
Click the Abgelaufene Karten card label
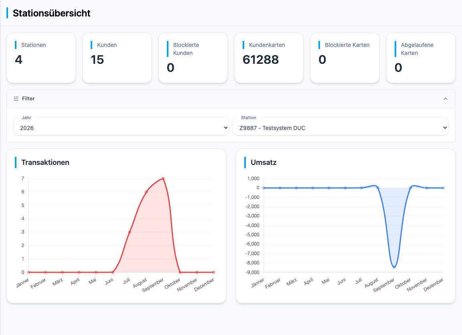[417, 49]
